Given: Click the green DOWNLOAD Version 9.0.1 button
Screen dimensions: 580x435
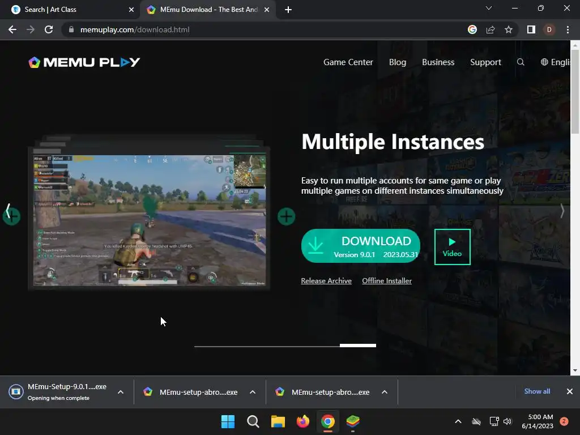Looking at the screenshot, I should coord(361,246).
